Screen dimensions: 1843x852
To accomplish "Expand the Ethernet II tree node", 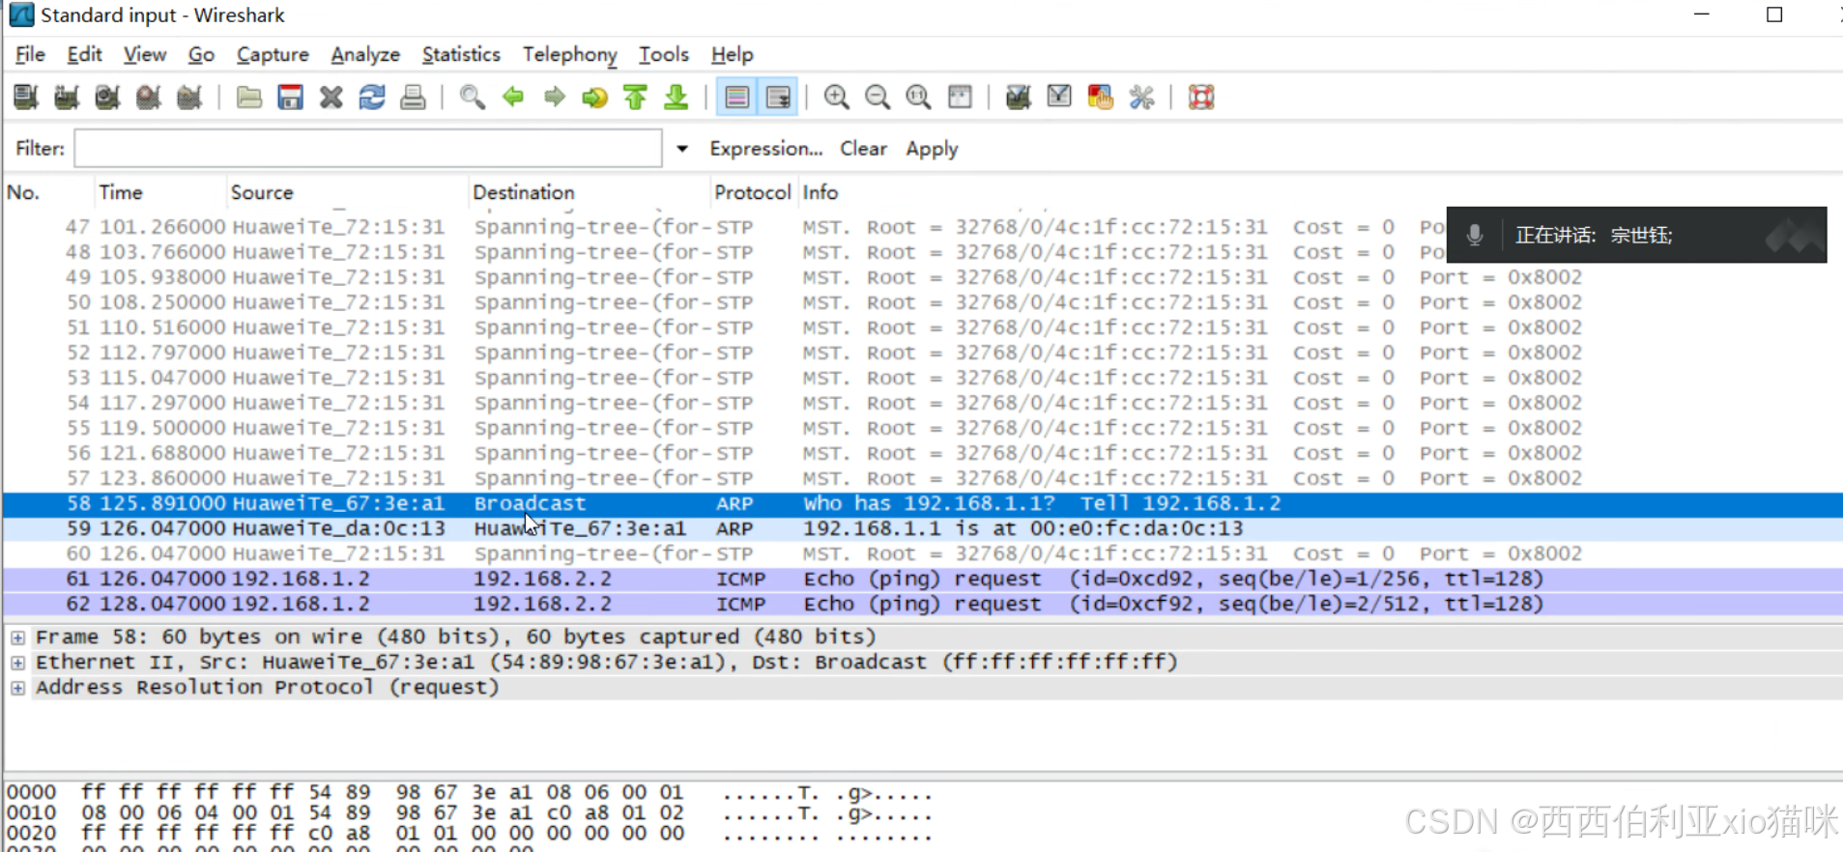I will 18,663.
